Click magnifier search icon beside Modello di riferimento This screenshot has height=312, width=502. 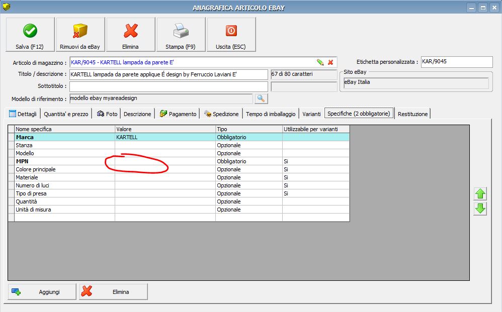click(x=261, y=99)
